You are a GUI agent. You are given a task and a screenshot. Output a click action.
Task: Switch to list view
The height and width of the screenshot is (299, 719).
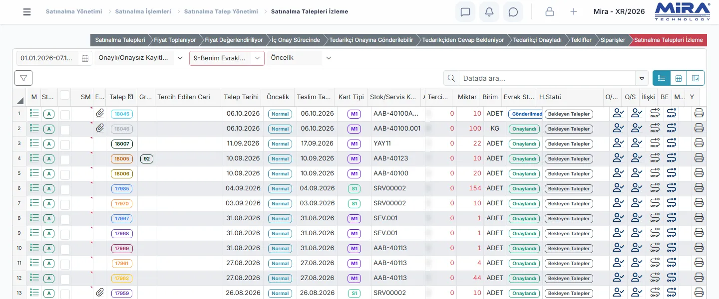click(x=662, y=78)
